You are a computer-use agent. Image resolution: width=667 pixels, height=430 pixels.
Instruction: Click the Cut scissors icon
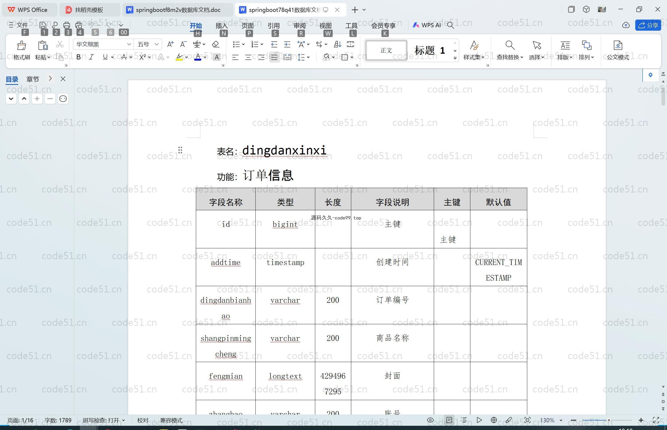point(60,44)
